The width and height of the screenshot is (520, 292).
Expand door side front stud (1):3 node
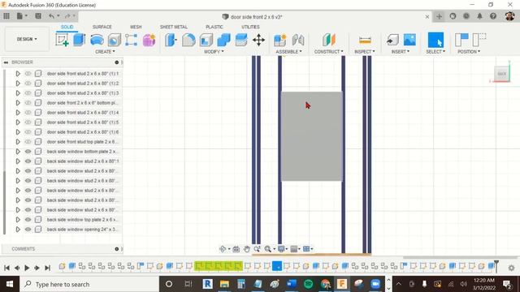[18, 93]
